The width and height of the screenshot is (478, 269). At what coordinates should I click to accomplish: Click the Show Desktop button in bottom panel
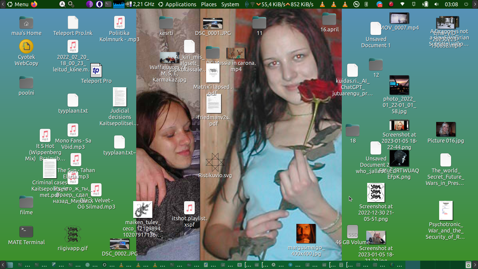tap(10, 265)
